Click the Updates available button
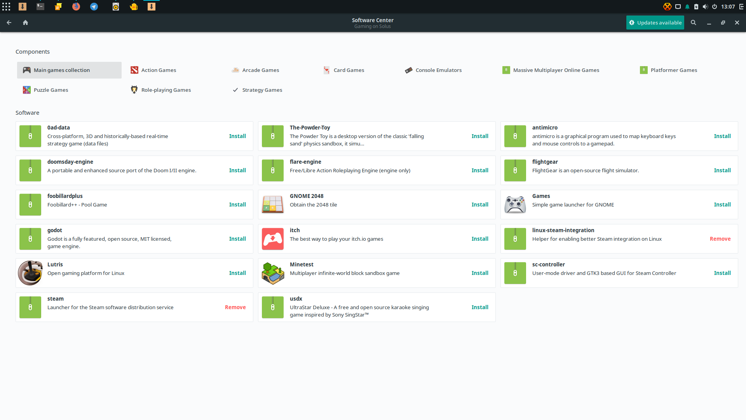The width and height of the screenshot is (746, 420). coord(655,23)
